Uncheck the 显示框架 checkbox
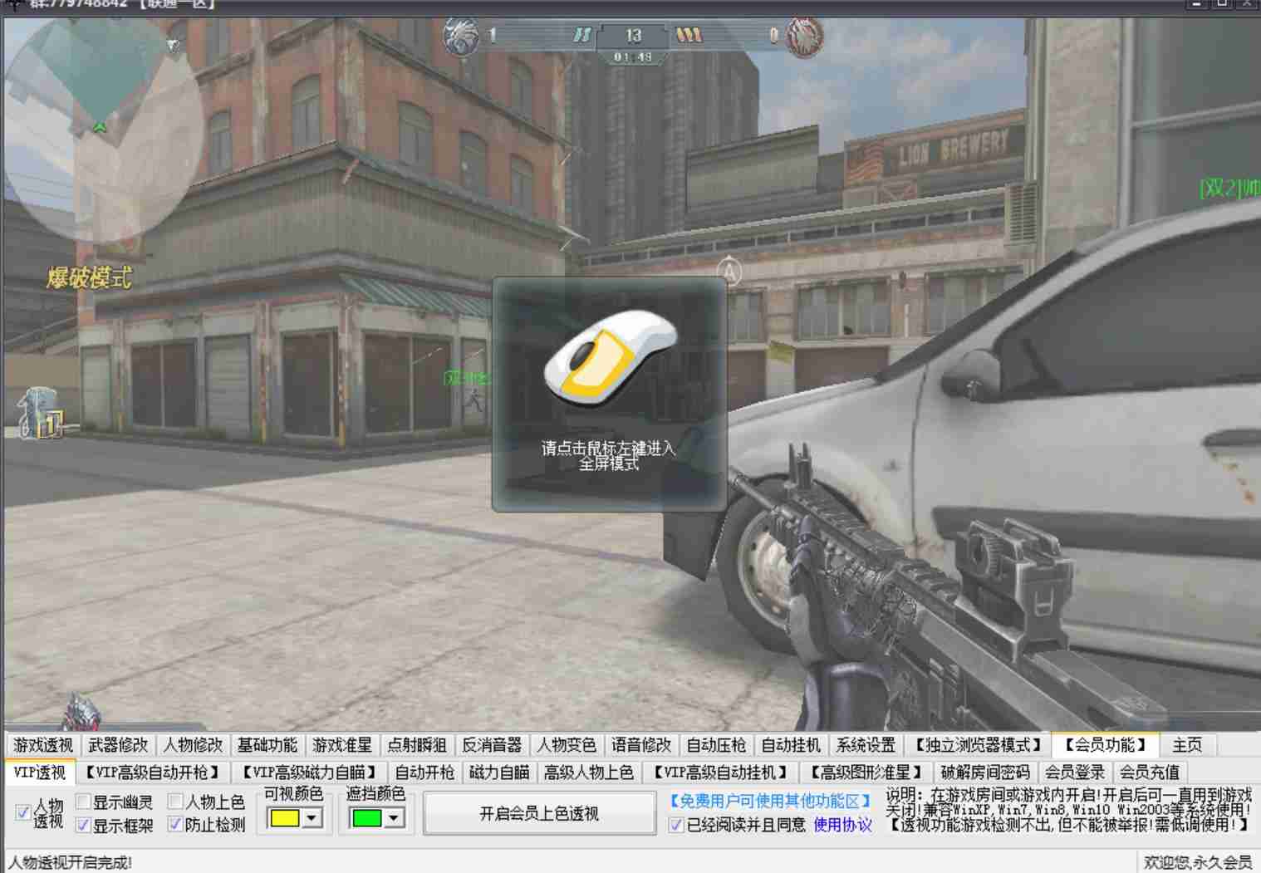The height and width of the screenshot is (873, 1261). [83, 825]
